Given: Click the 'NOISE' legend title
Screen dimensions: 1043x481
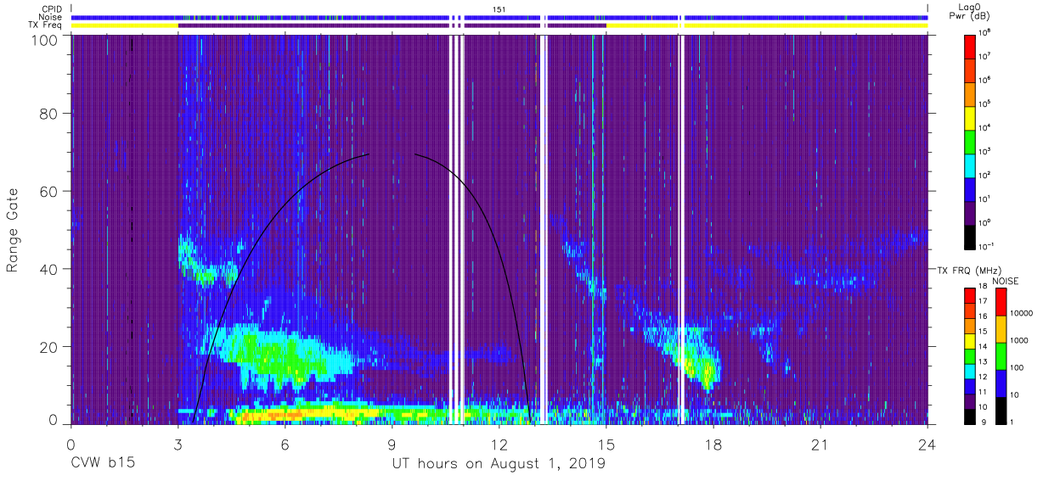Looking at the screenshot, I should click(x=1006, y=280).
